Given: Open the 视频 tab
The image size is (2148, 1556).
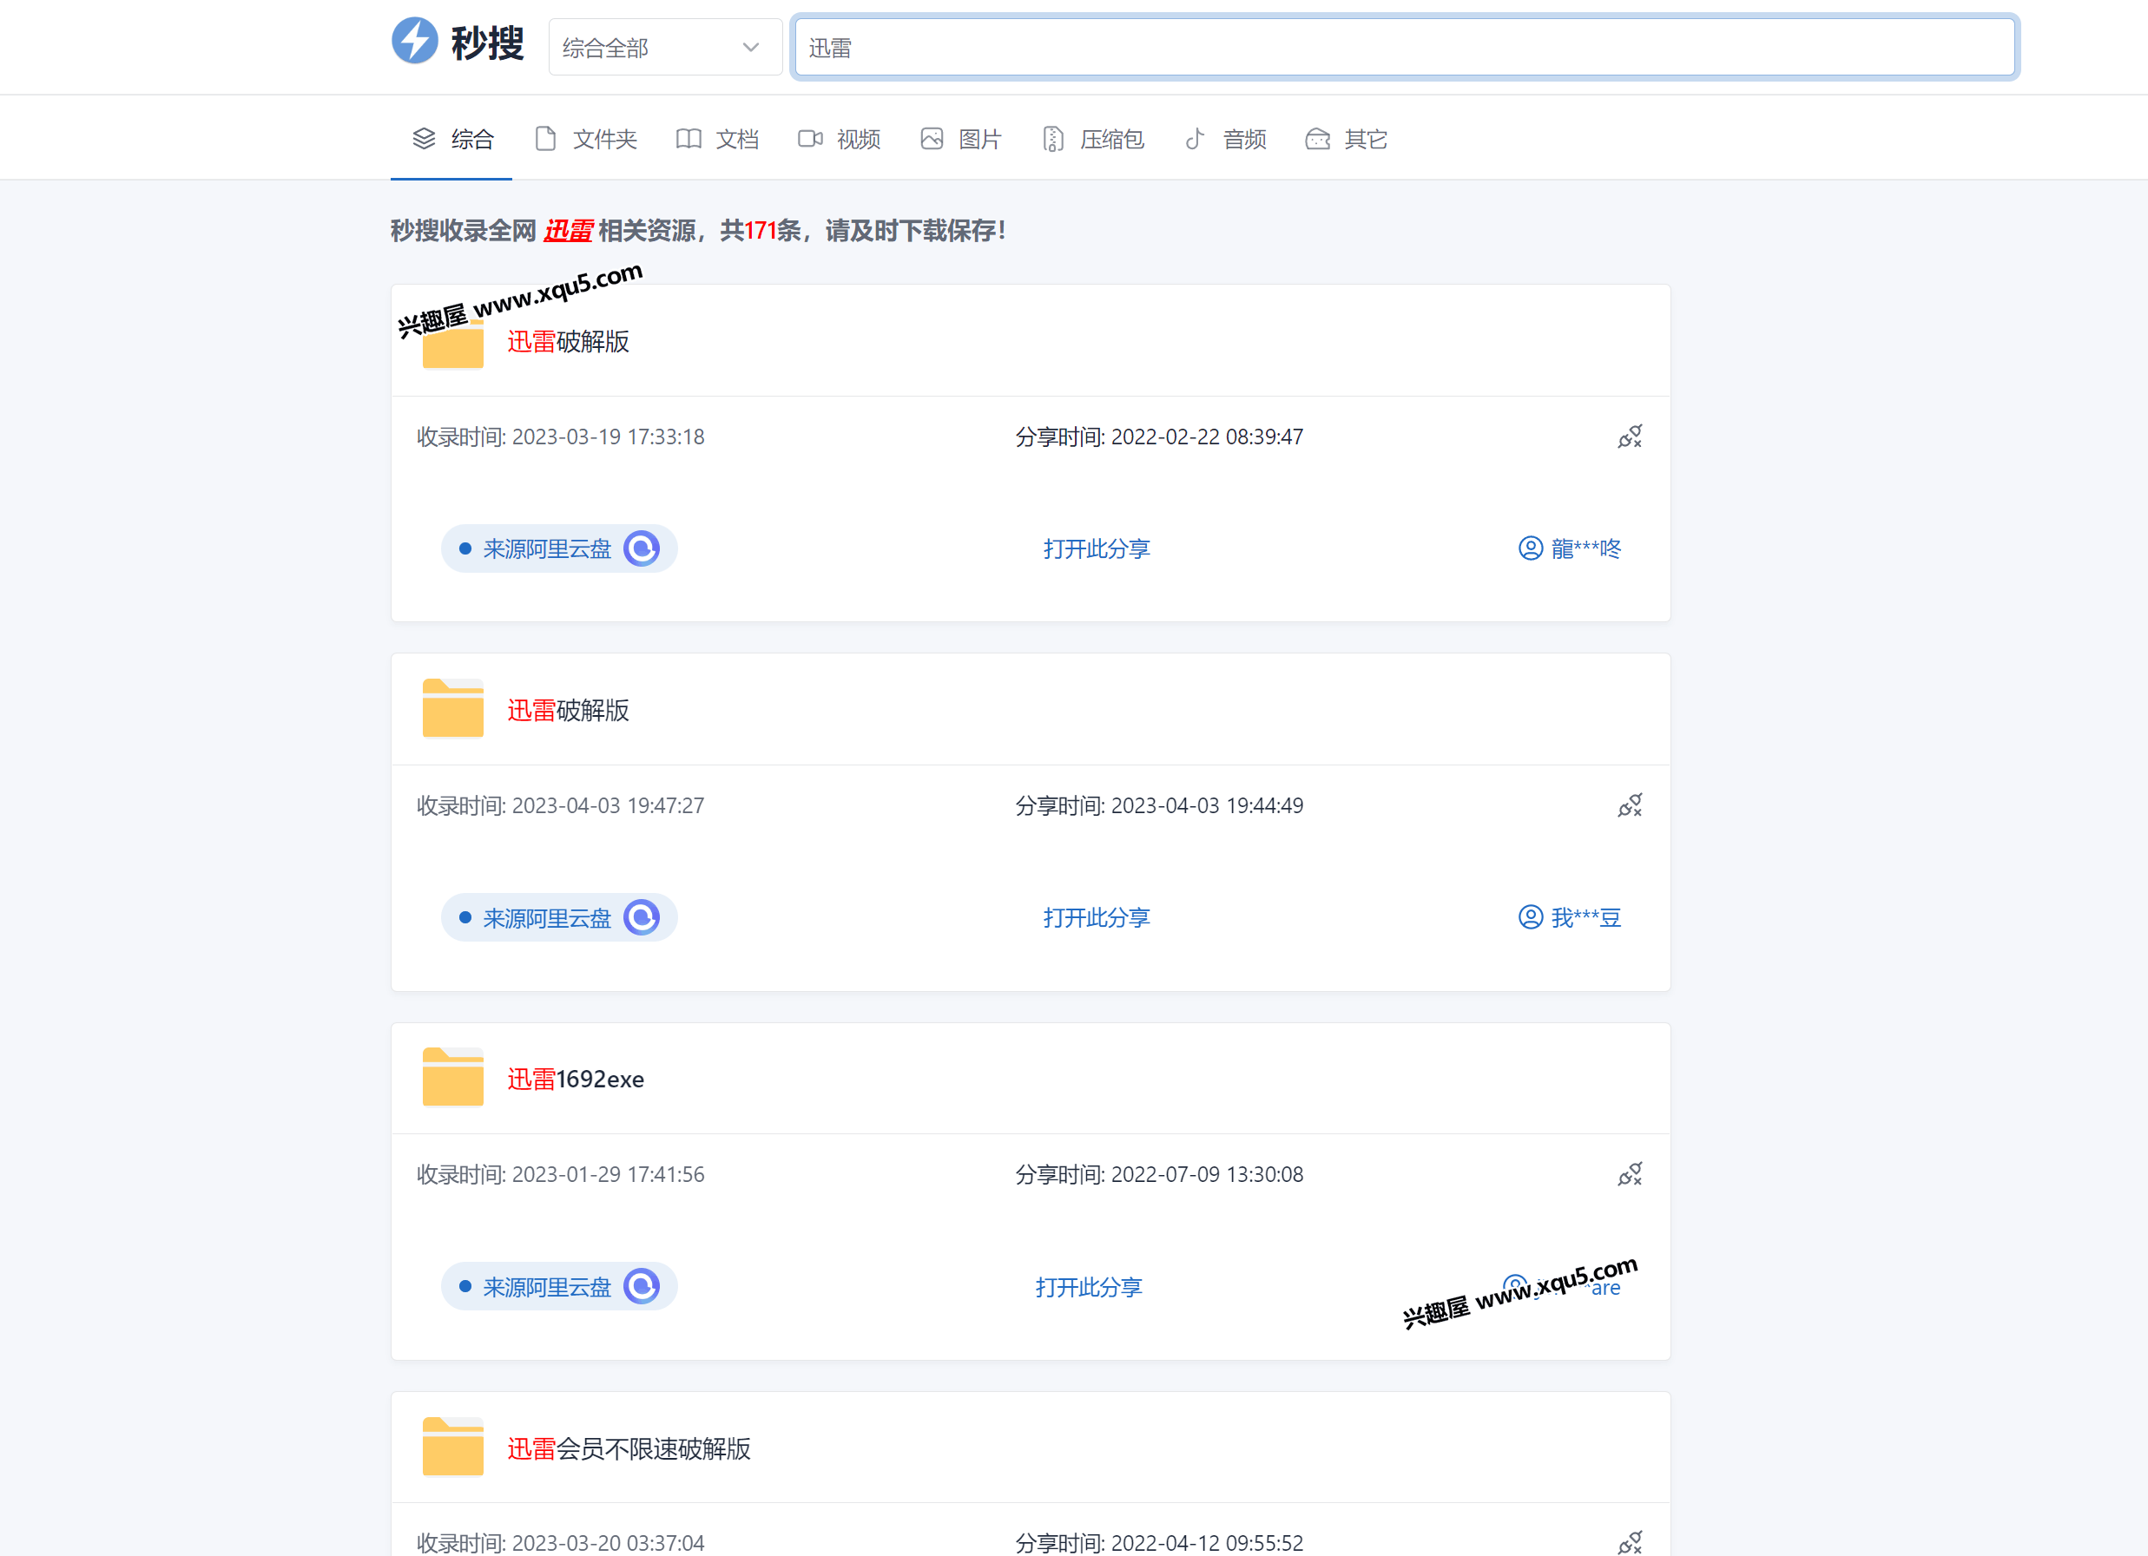Looking at the screenshot, I should (839, 139).
